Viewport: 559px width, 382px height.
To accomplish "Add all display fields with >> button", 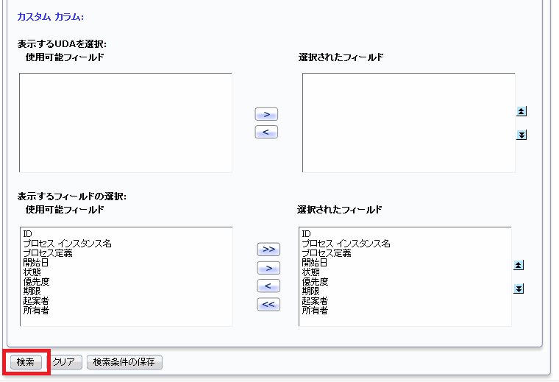I will 268,249.
